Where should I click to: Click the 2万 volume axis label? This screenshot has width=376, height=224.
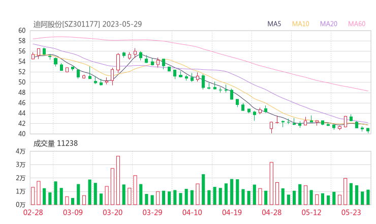point(21,178)
